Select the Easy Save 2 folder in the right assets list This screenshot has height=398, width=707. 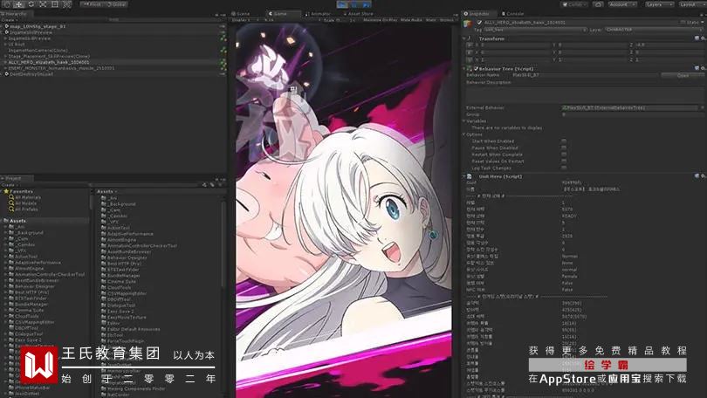click(118, 311)
